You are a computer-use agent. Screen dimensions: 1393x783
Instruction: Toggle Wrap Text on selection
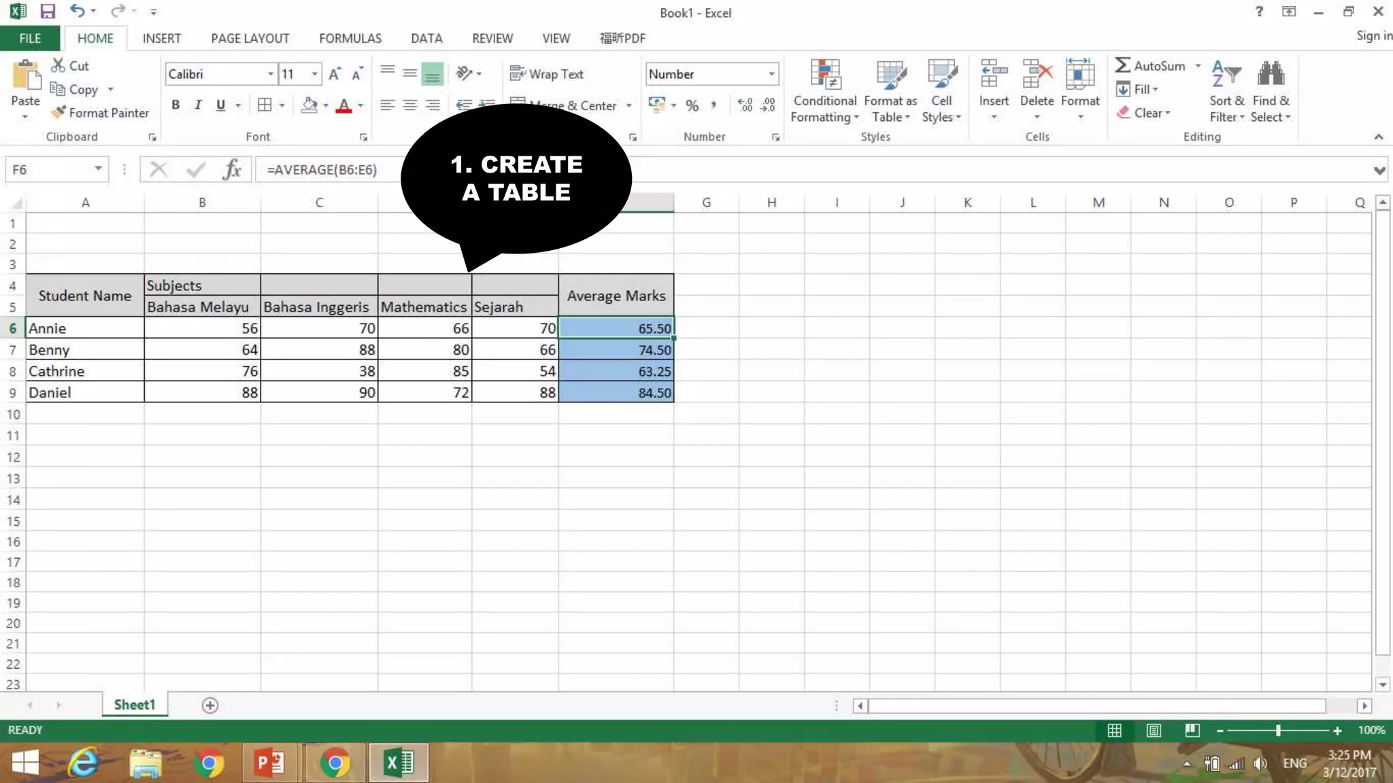tap(547, 74)
